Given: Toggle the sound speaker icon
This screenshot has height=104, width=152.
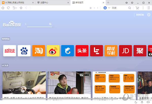Looking at the screenshot, I should pyautogui.click(x=148, y=102).
